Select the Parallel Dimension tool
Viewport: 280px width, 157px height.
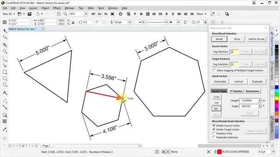click(x=5, y=101)
